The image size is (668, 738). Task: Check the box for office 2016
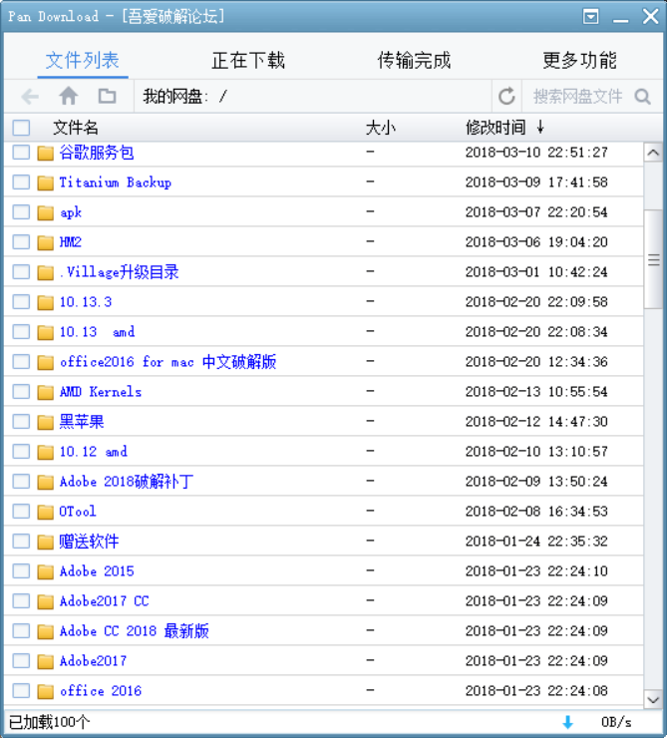click(21, 691)
